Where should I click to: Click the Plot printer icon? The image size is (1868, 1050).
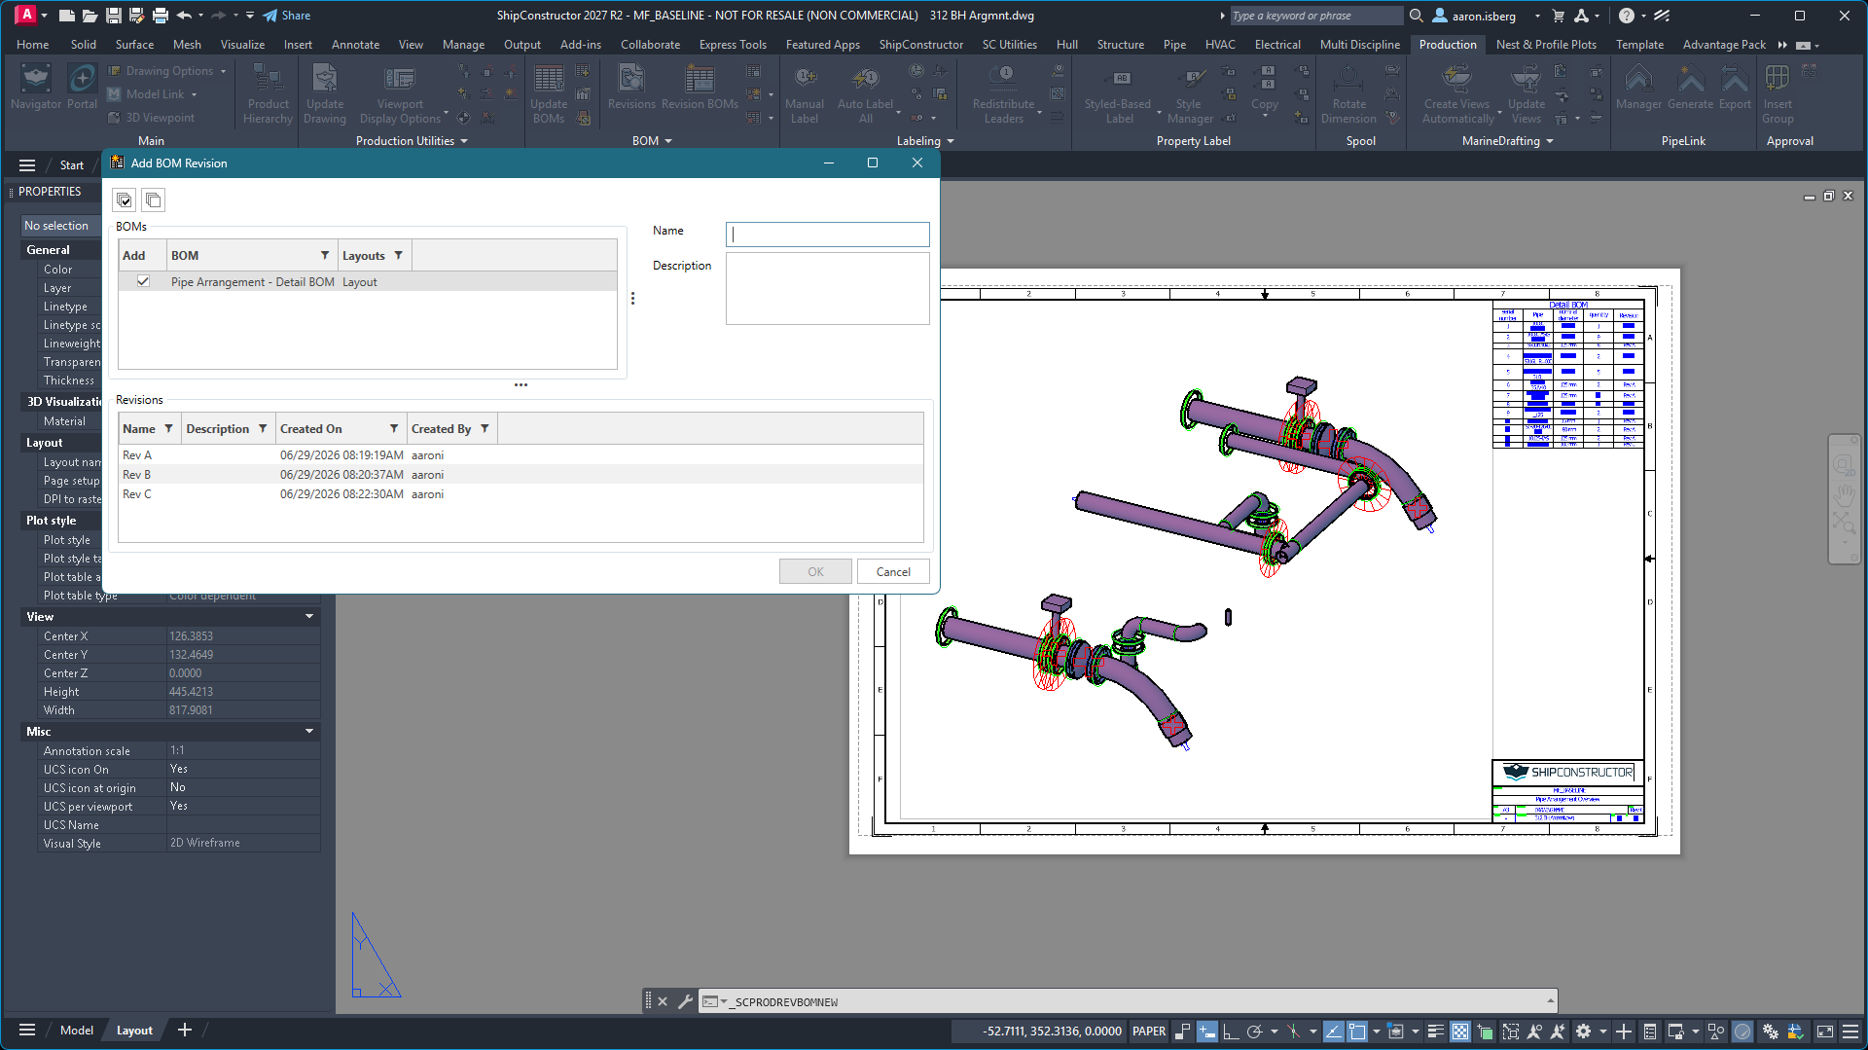click(161, 16)
